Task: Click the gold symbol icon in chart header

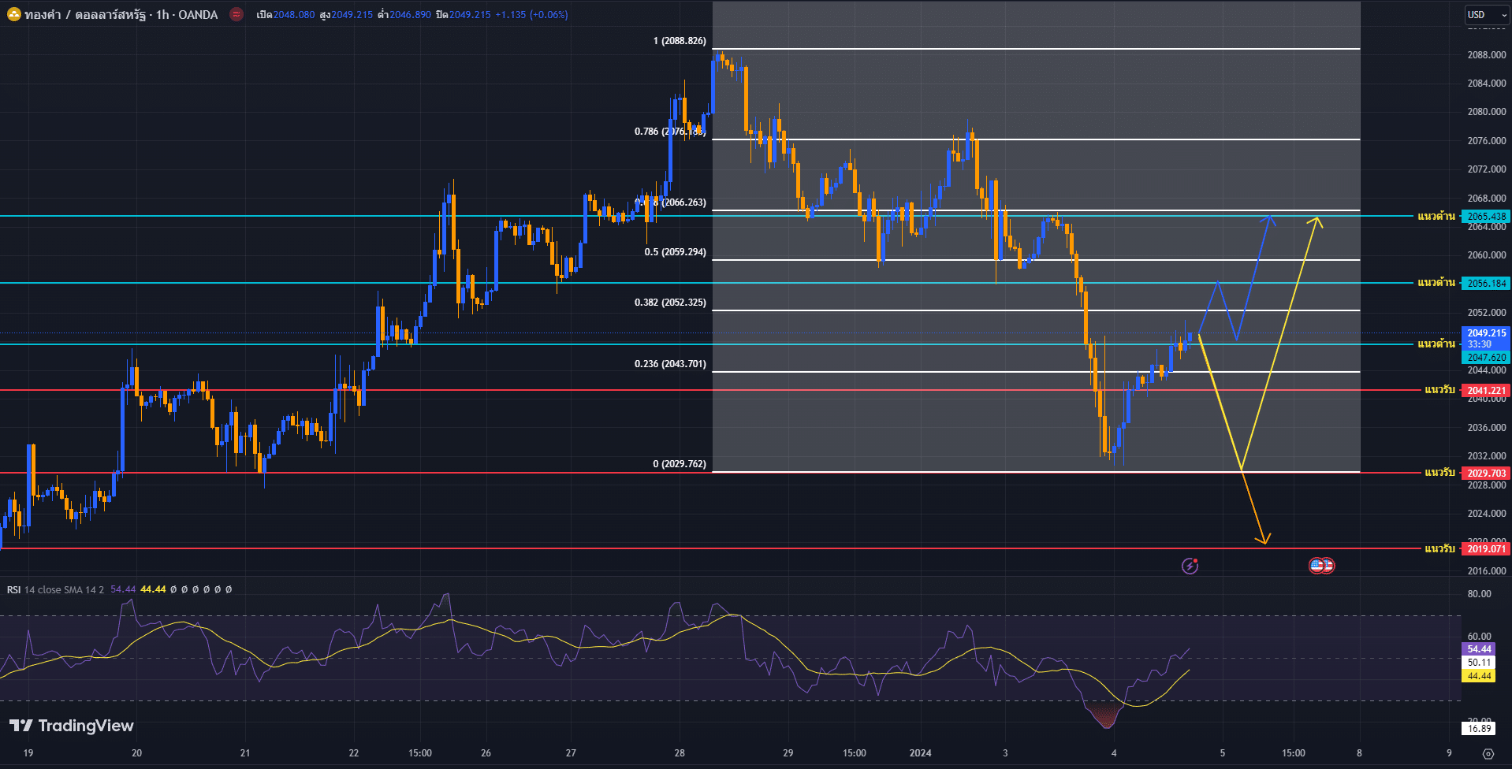Action: click(13, 14)
